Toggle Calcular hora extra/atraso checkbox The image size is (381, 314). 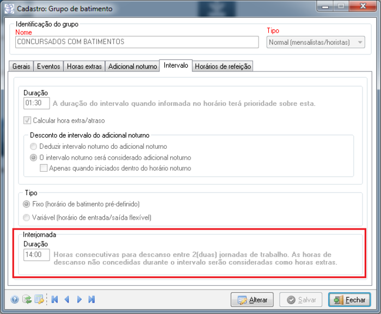(x=27, y=120)
